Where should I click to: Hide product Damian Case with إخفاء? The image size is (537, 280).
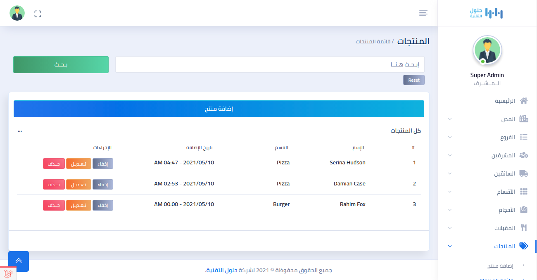click(x=103, y=185)
